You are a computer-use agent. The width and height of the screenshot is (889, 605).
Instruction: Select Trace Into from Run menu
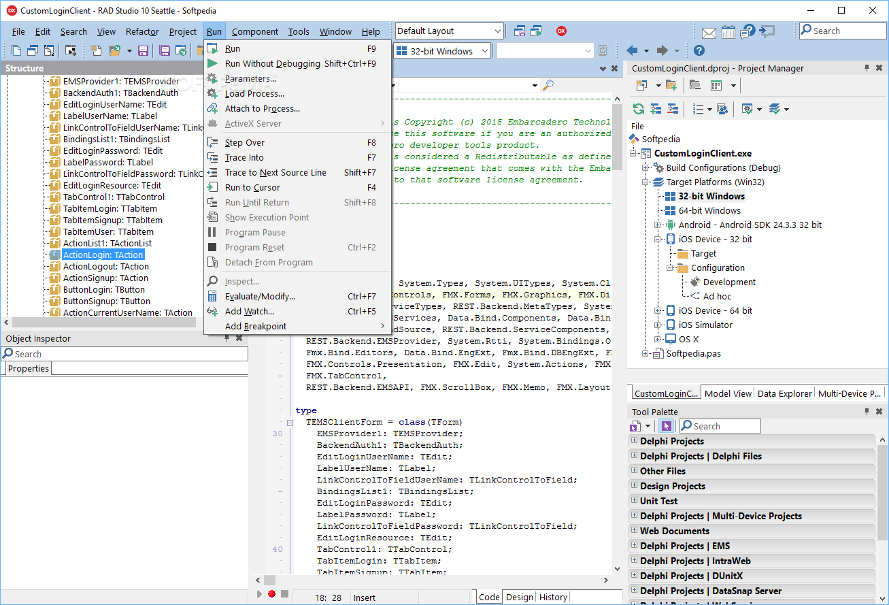point(298,157)
